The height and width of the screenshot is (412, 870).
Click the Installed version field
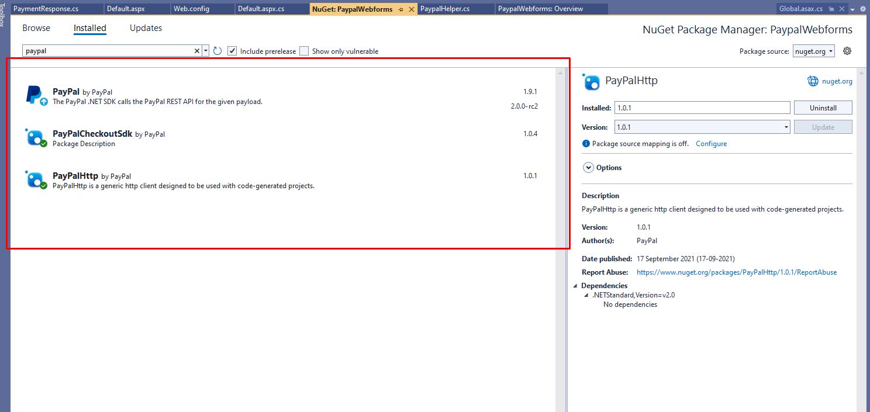[x=702, y=108]
